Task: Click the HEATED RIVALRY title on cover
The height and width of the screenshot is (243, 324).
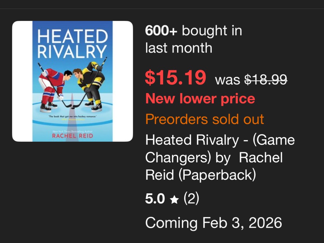Action: point(72,44)
